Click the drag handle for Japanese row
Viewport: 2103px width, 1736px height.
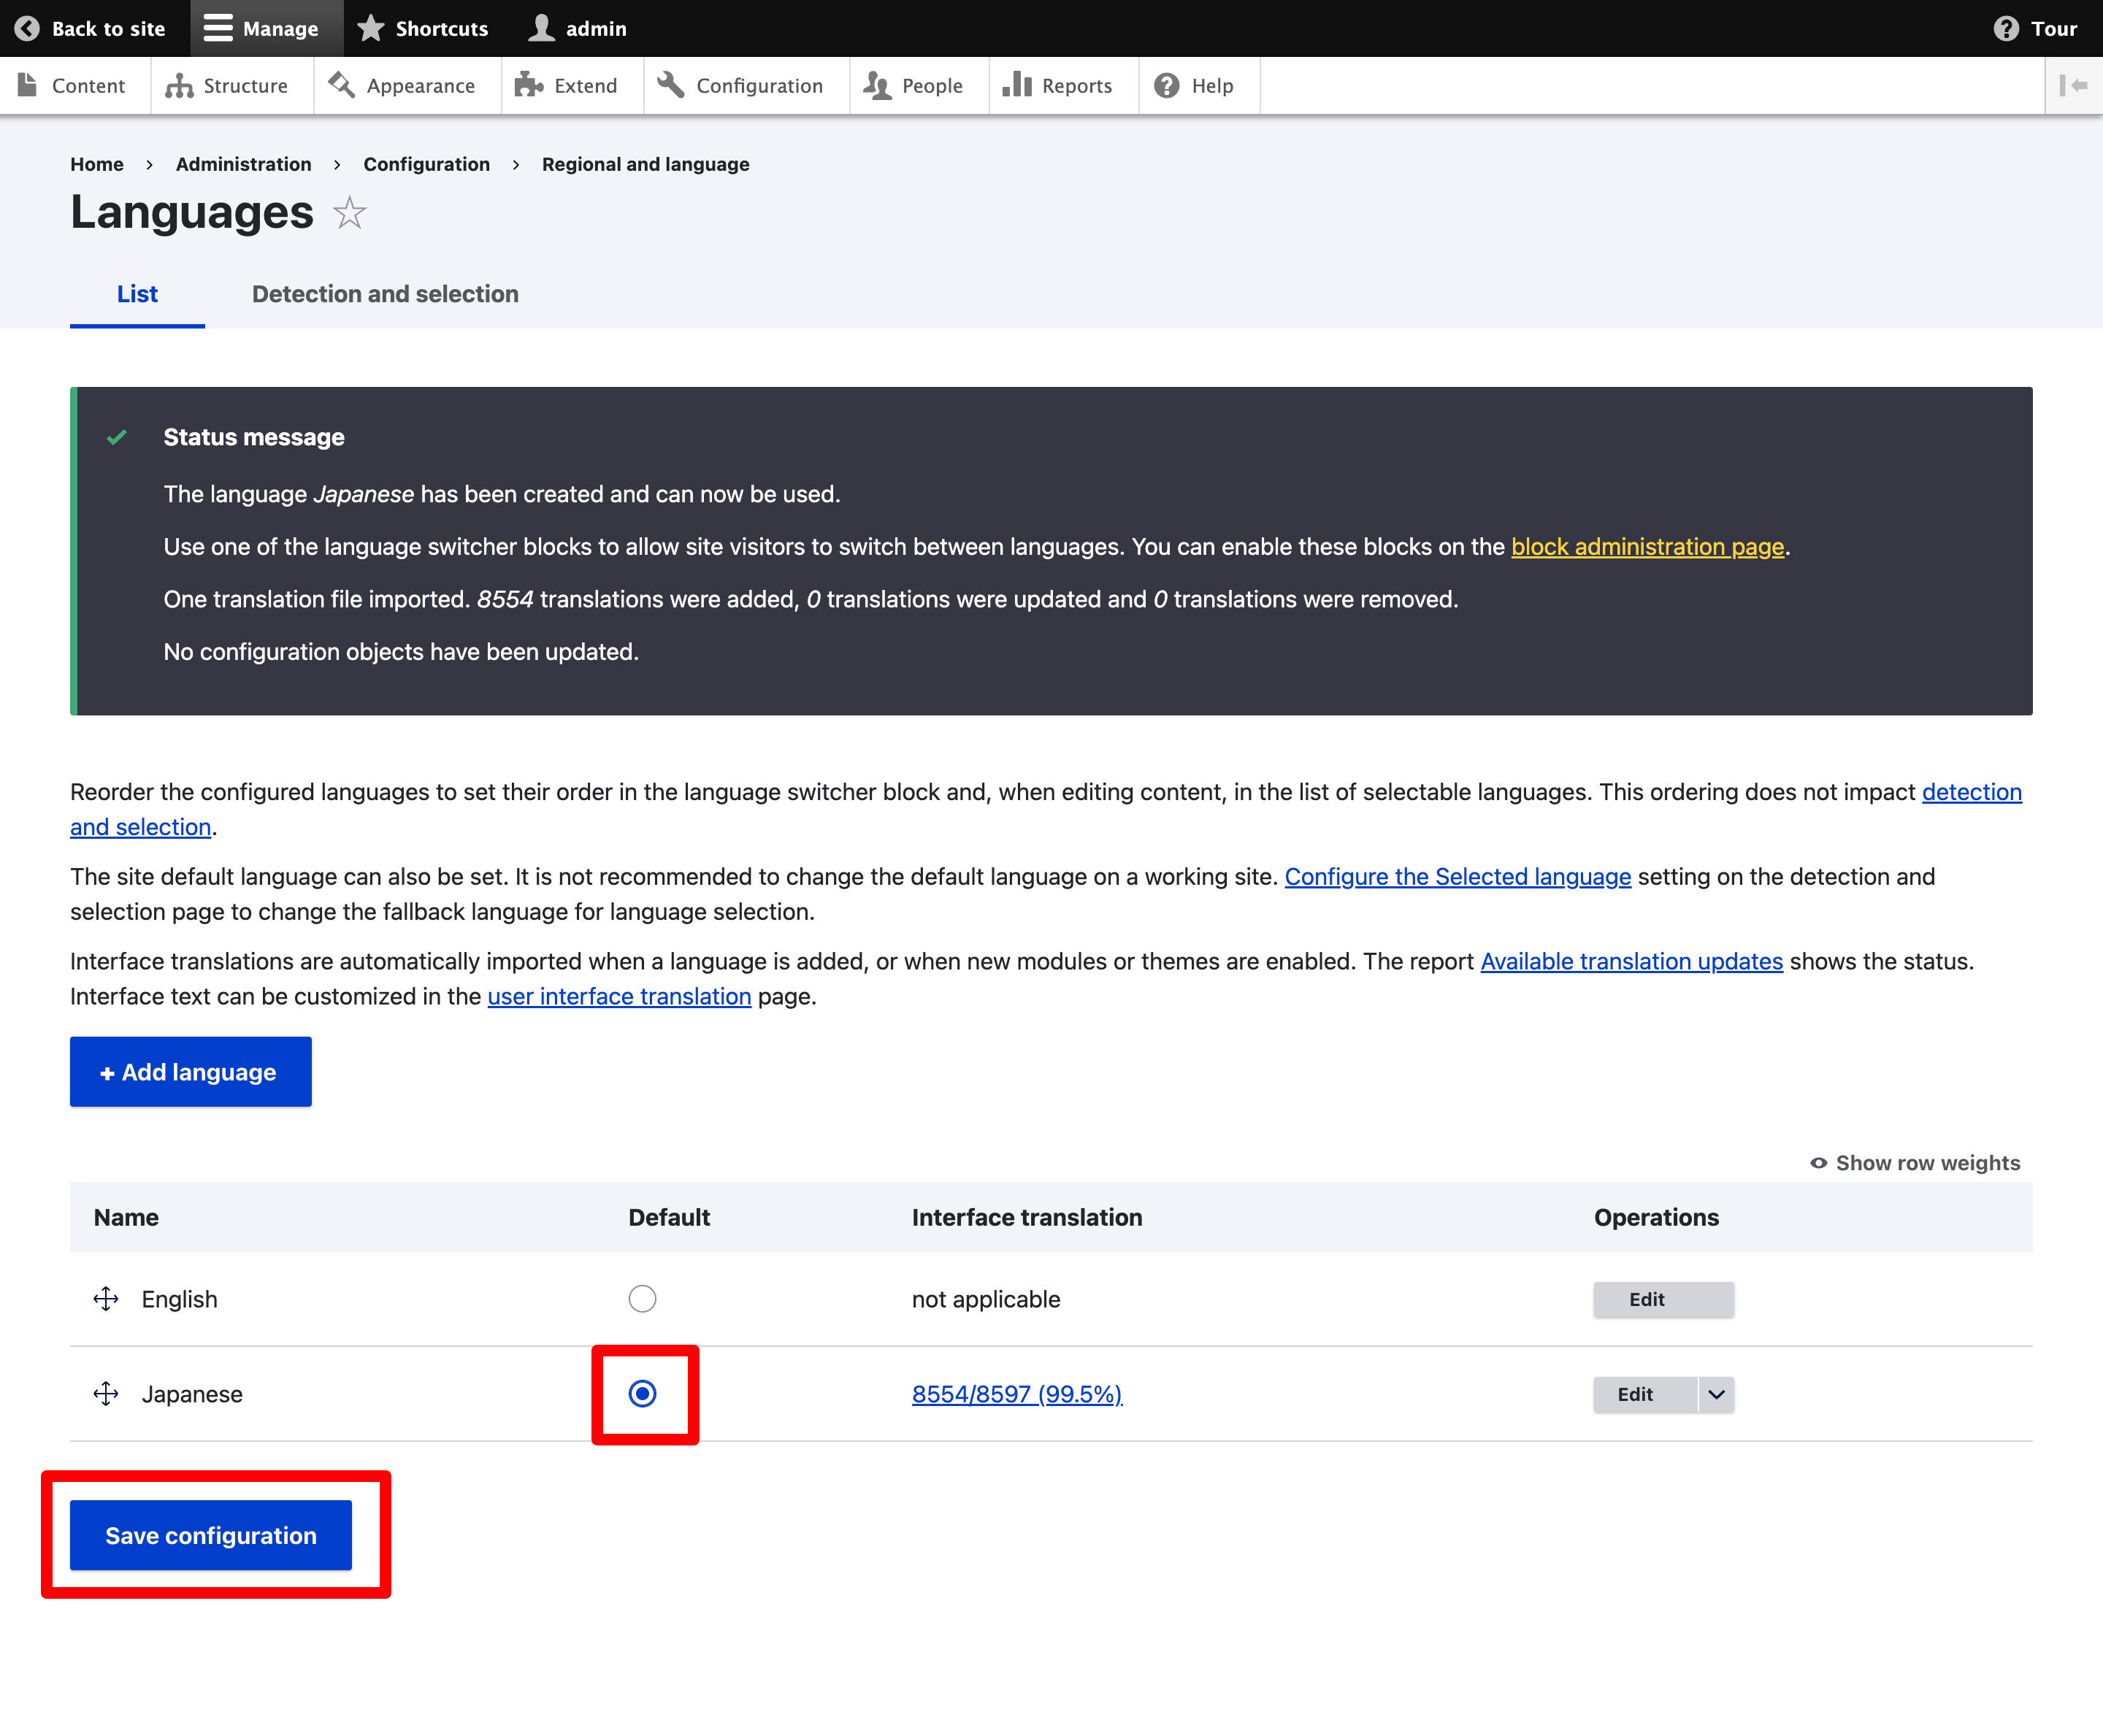tap(106, 1394)
